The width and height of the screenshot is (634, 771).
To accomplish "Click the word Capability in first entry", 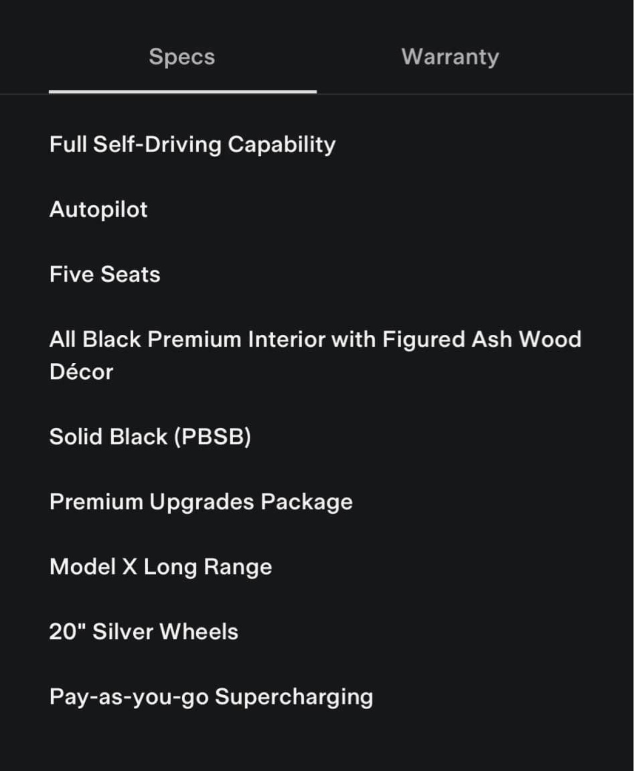I will click(x=282, y=145).
